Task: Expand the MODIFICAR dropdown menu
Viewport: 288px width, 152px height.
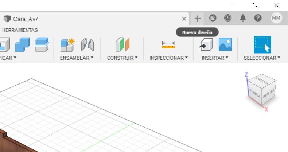Action: coord(8,58)
